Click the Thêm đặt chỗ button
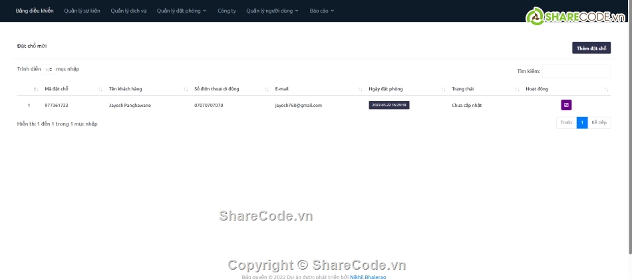The height and width of the screenshot is (279, 632). (x=591, y=48)
